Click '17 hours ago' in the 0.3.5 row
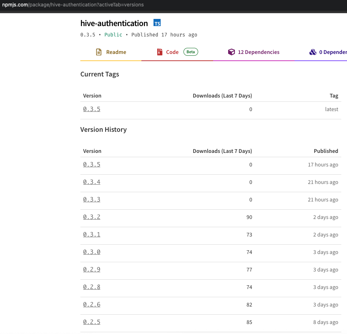 click(323, 165)
